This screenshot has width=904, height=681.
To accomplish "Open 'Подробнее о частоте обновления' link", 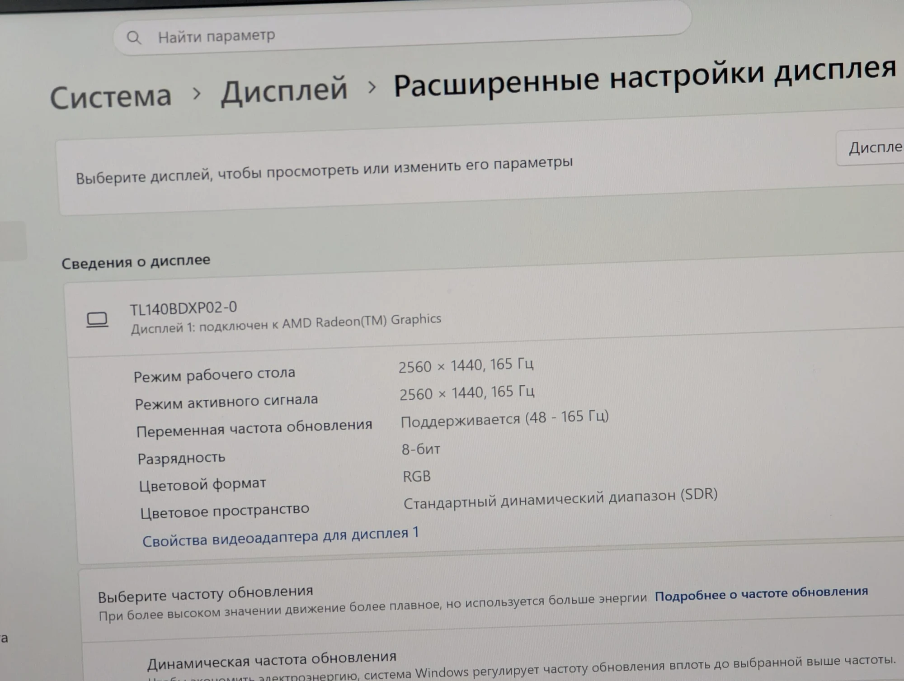I will tap(761, 593).
